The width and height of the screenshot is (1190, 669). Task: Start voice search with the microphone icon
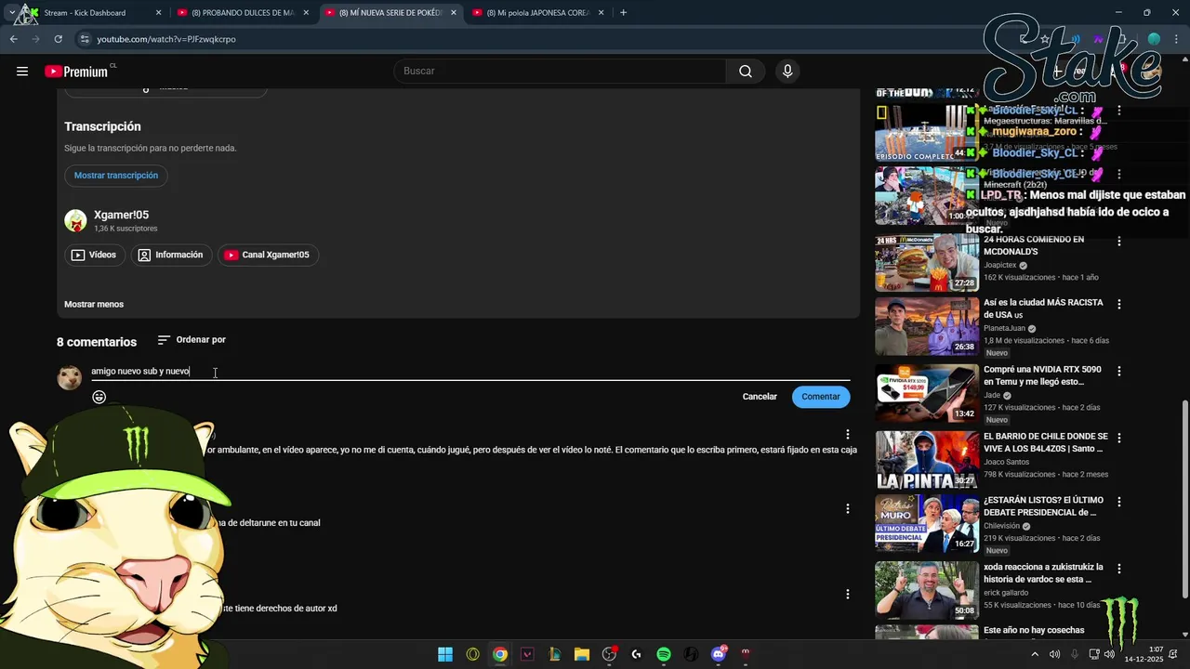pos(787,72)
